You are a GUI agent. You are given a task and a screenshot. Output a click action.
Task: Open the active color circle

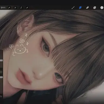tap(102, 8)
